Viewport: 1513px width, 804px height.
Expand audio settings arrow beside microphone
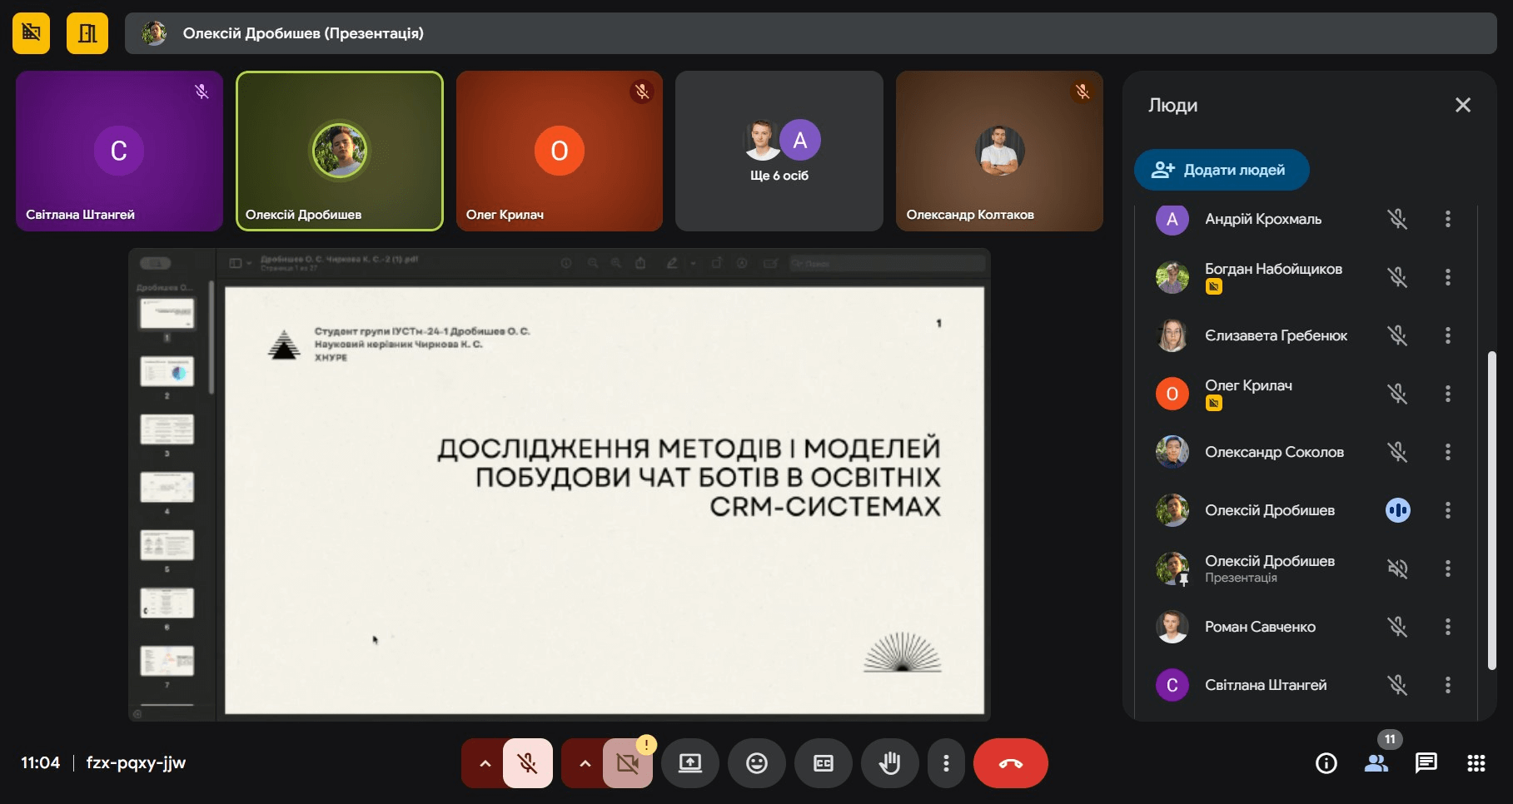click(x=485, y=763)
